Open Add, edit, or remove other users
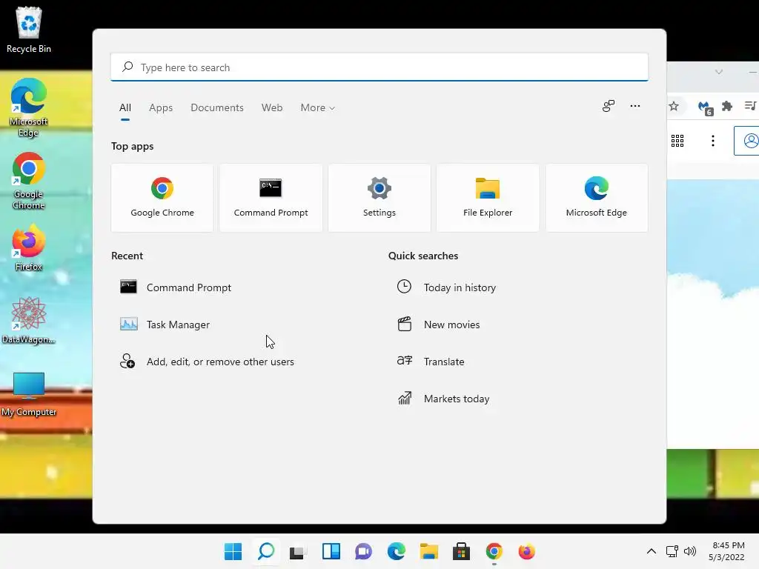 pyautogui.click(x=207, y=362)
